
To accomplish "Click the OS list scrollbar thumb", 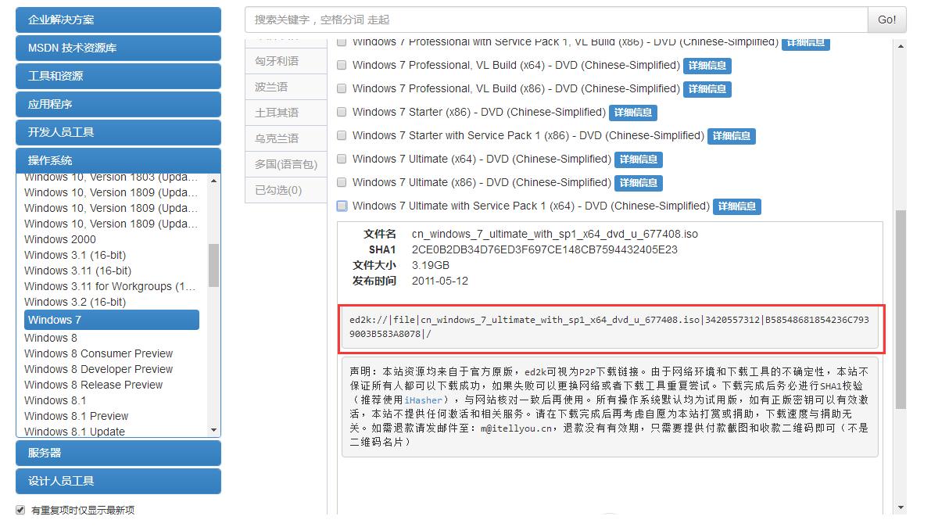I will tap(213, 266).
